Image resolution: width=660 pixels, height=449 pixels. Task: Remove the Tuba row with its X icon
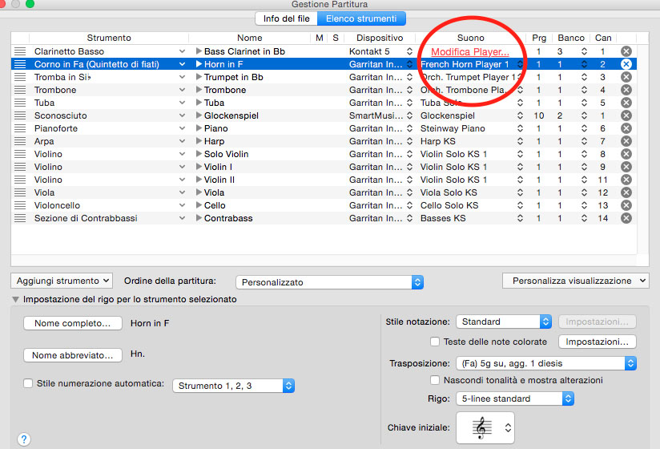[x=626, y=103]
